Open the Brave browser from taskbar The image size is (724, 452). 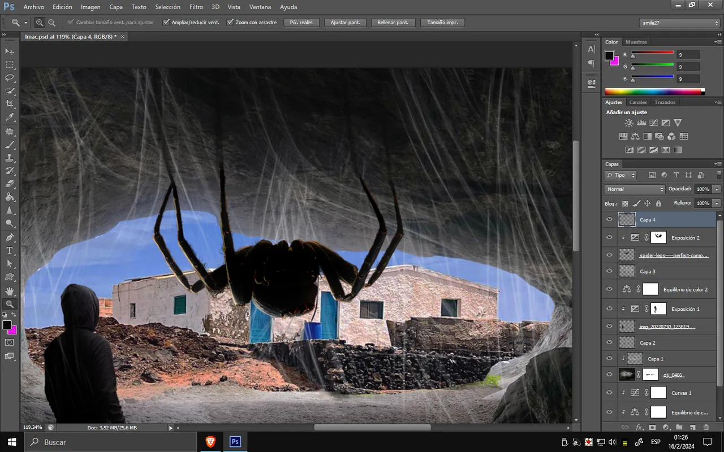210,442
